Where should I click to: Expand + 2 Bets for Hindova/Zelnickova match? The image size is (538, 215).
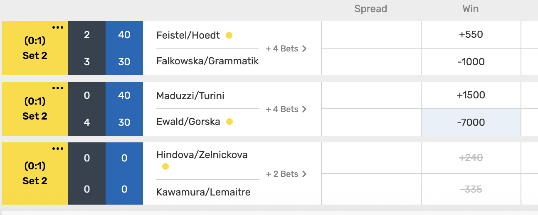[x=286, y=174]
